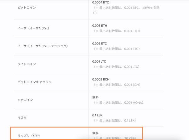Click the 0.001 MONA minimum amount note
The width and height of the screenshot is (189, 140).
pyautogui.click(x=119, y=103)
